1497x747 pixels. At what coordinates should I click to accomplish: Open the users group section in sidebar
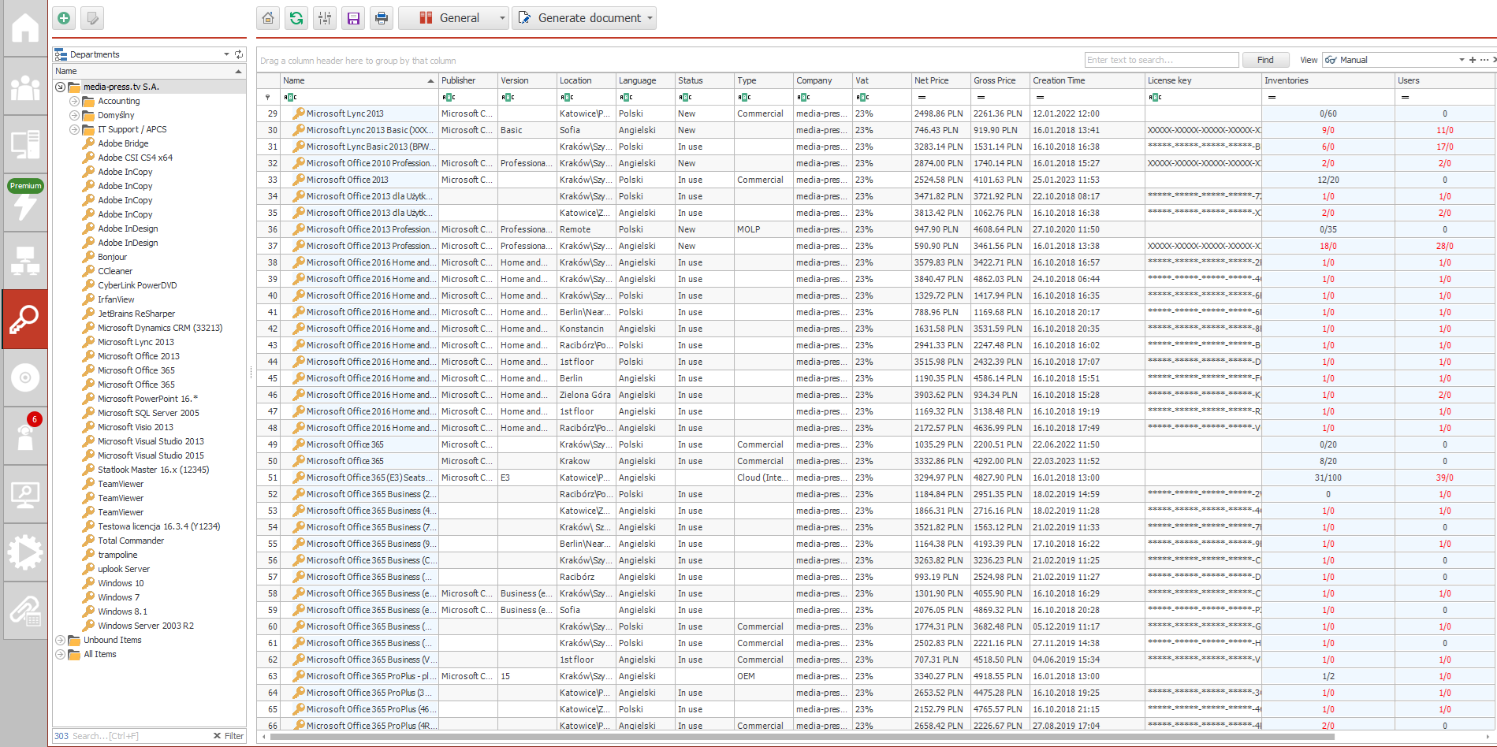pyautogui.click(x=24, y=87)
